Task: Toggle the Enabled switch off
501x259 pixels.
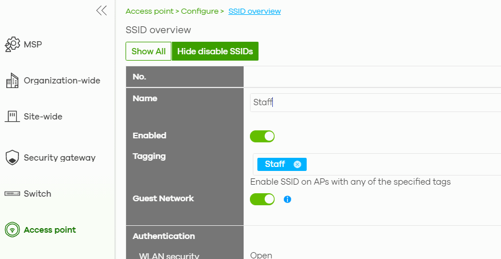Action: (x=262, y=137)
